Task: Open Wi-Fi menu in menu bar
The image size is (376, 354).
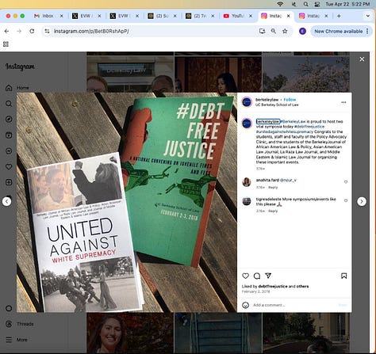Action: tap(280, 4)
